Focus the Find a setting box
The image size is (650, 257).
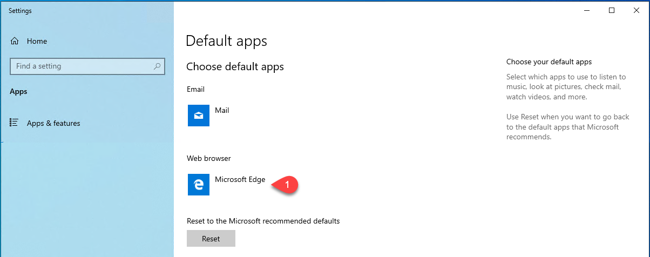click(87, 66)
